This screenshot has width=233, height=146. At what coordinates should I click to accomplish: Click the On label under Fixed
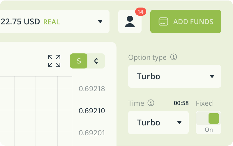209,130
